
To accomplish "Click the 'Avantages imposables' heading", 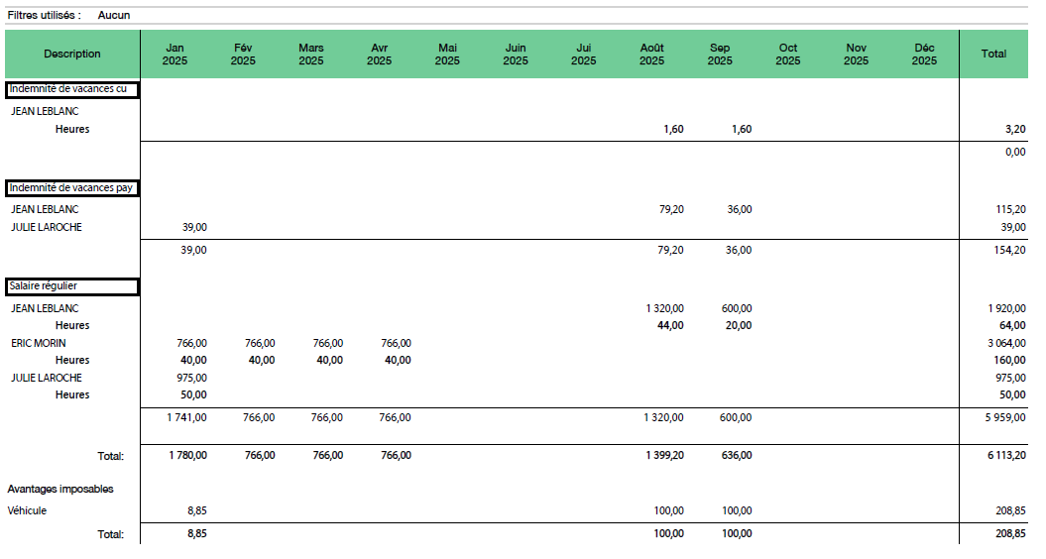I will coord(60,489).
